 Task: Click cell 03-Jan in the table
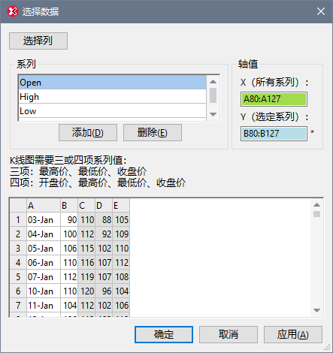44,220
